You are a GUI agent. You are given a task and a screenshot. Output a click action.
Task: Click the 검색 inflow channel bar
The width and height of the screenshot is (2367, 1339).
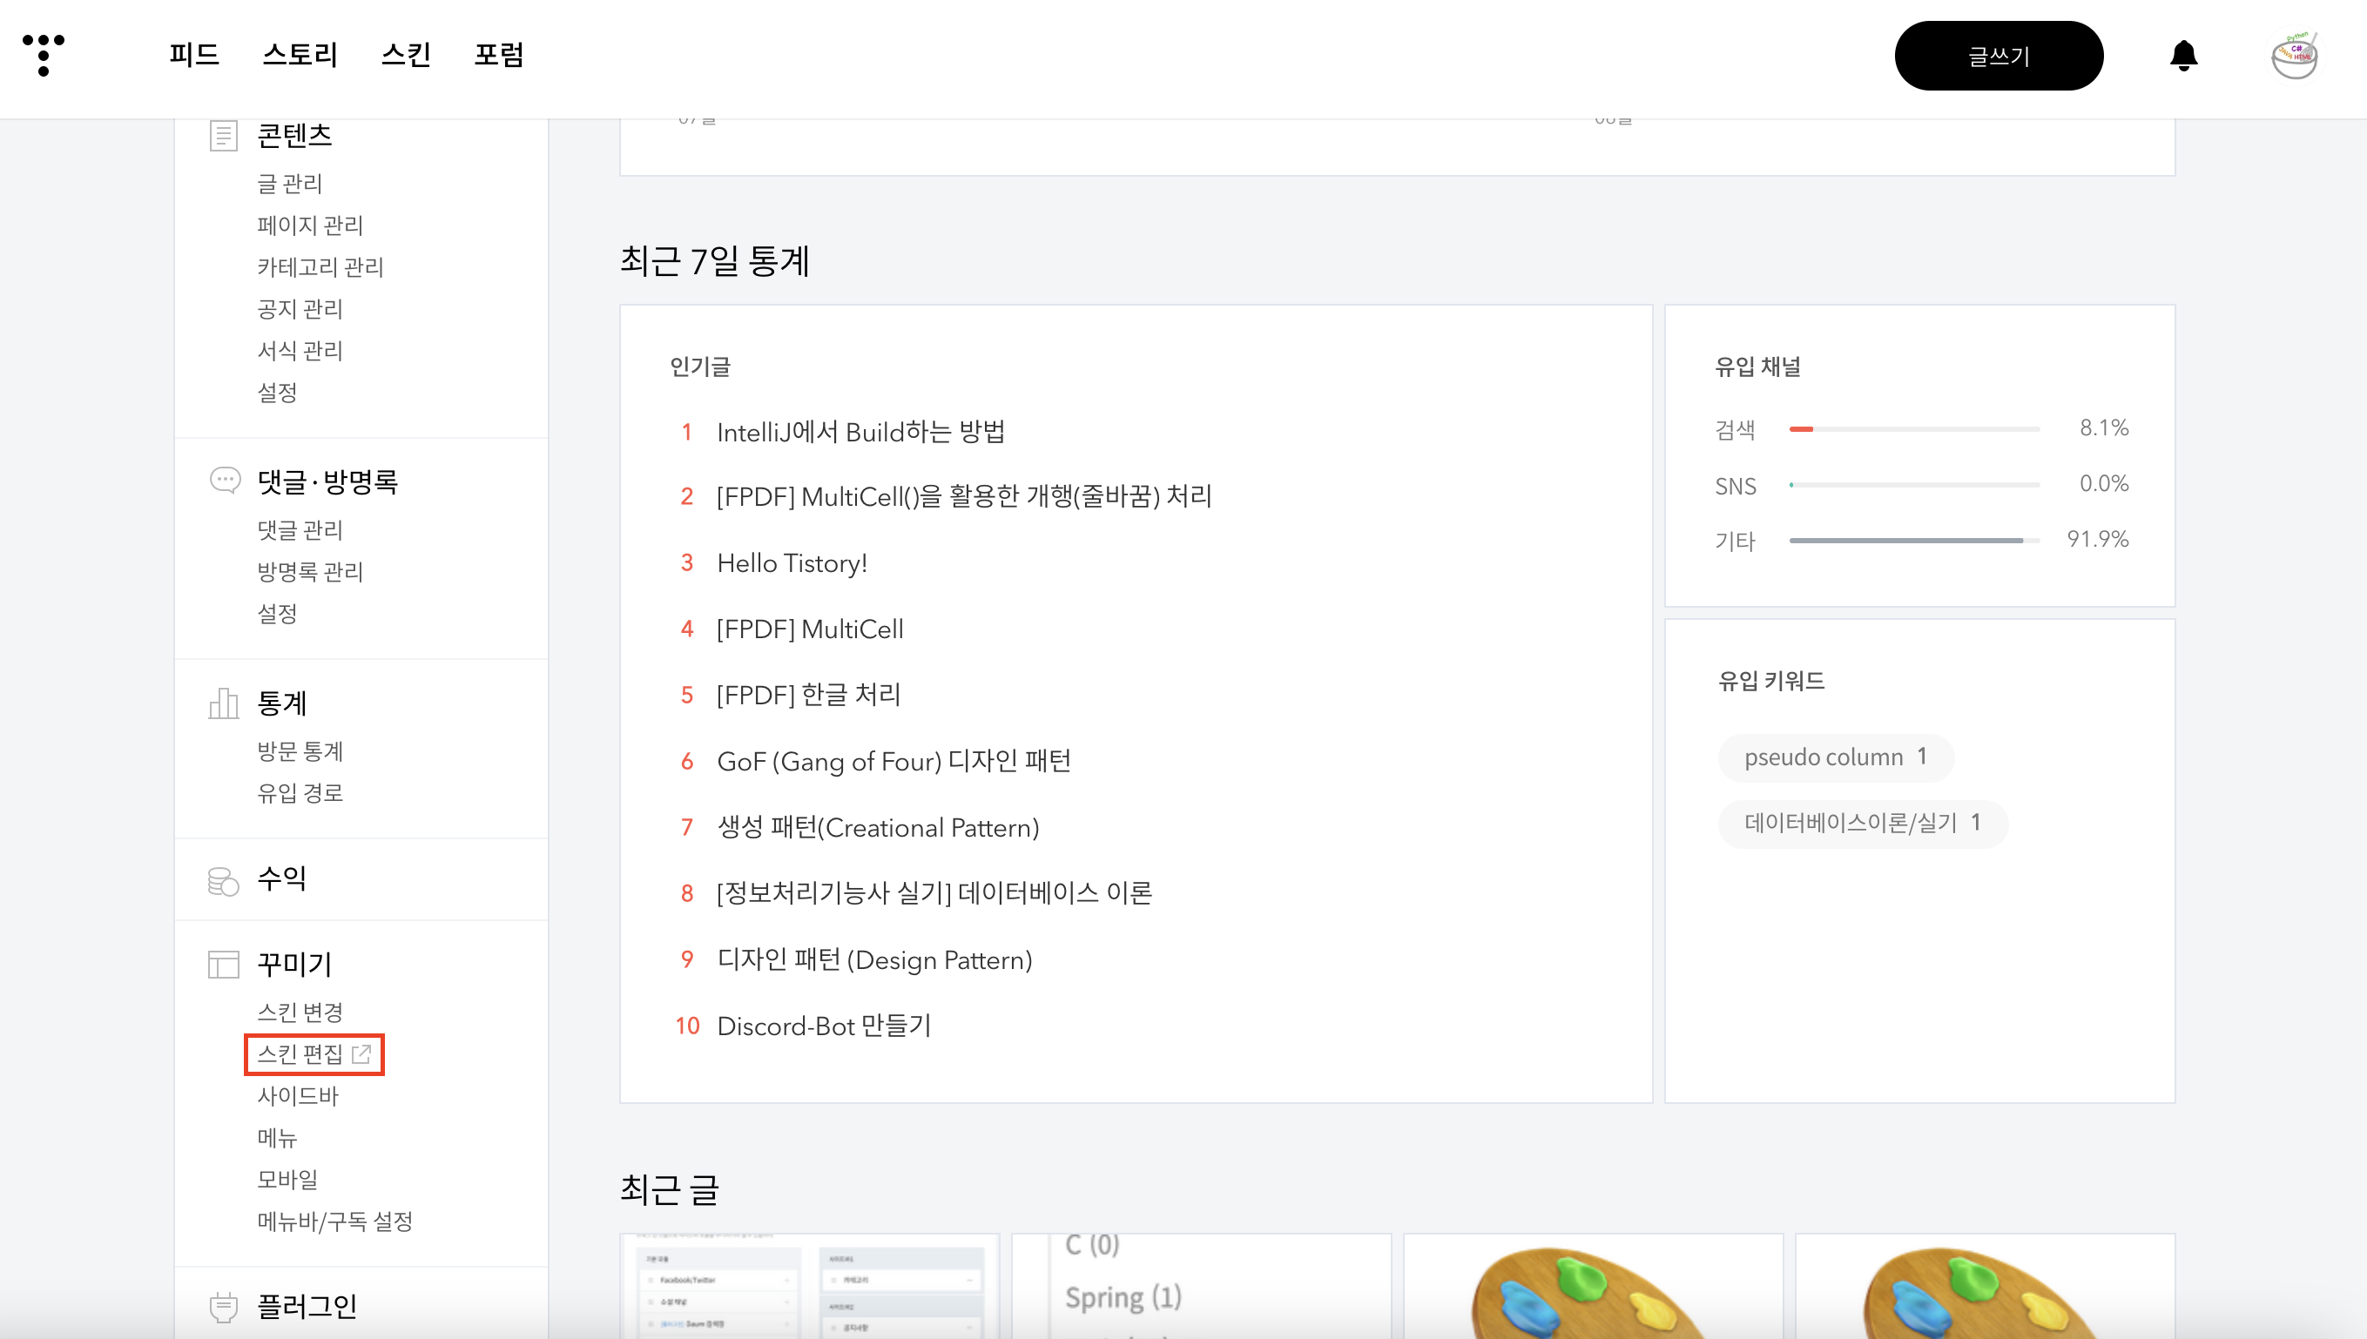[1913, 429]
